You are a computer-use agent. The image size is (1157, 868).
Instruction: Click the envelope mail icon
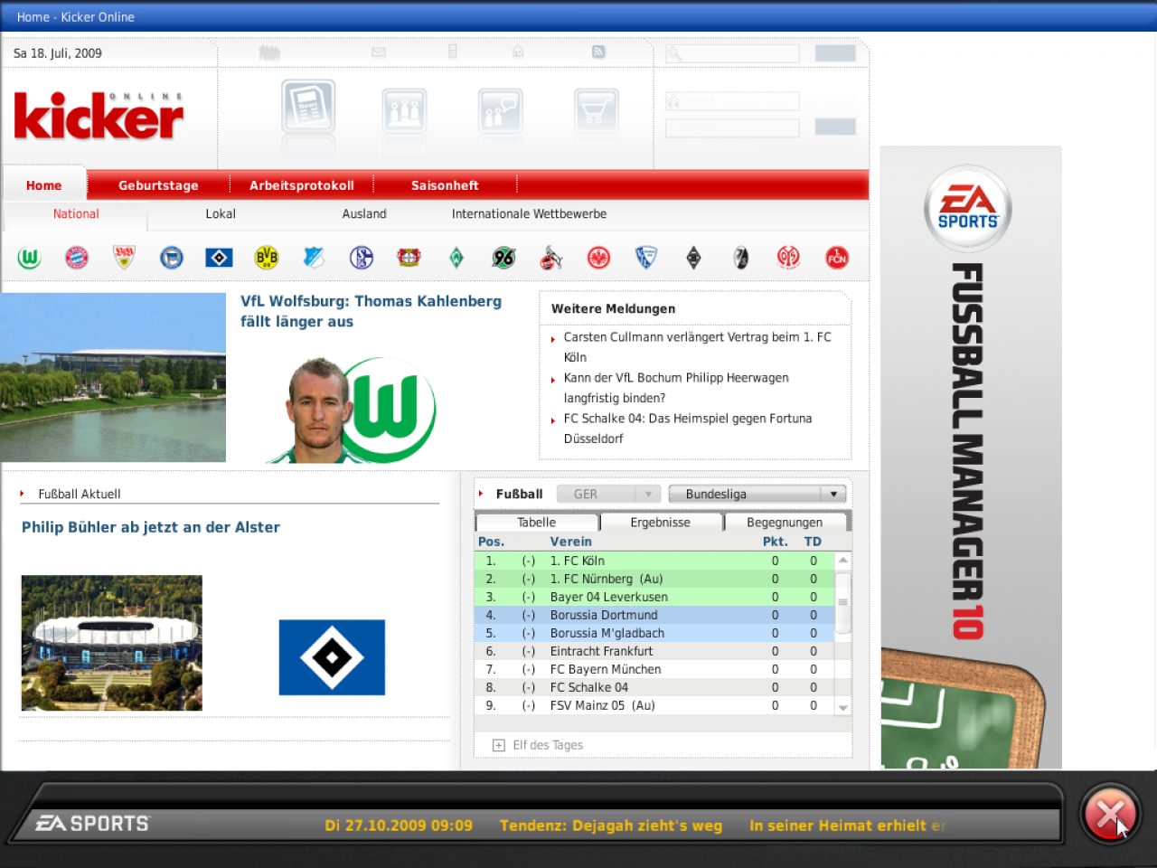[379, 52]
